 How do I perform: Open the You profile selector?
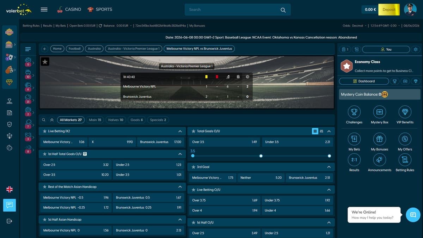pos(386,49)
